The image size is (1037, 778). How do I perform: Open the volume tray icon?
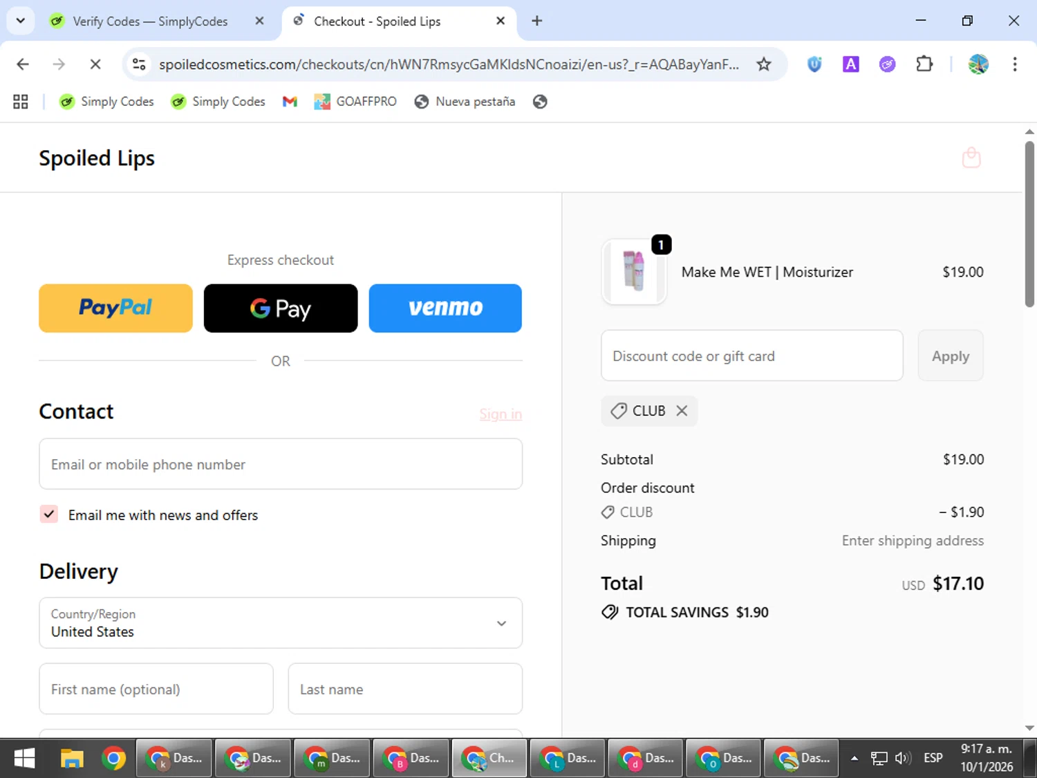coord(903,759)
